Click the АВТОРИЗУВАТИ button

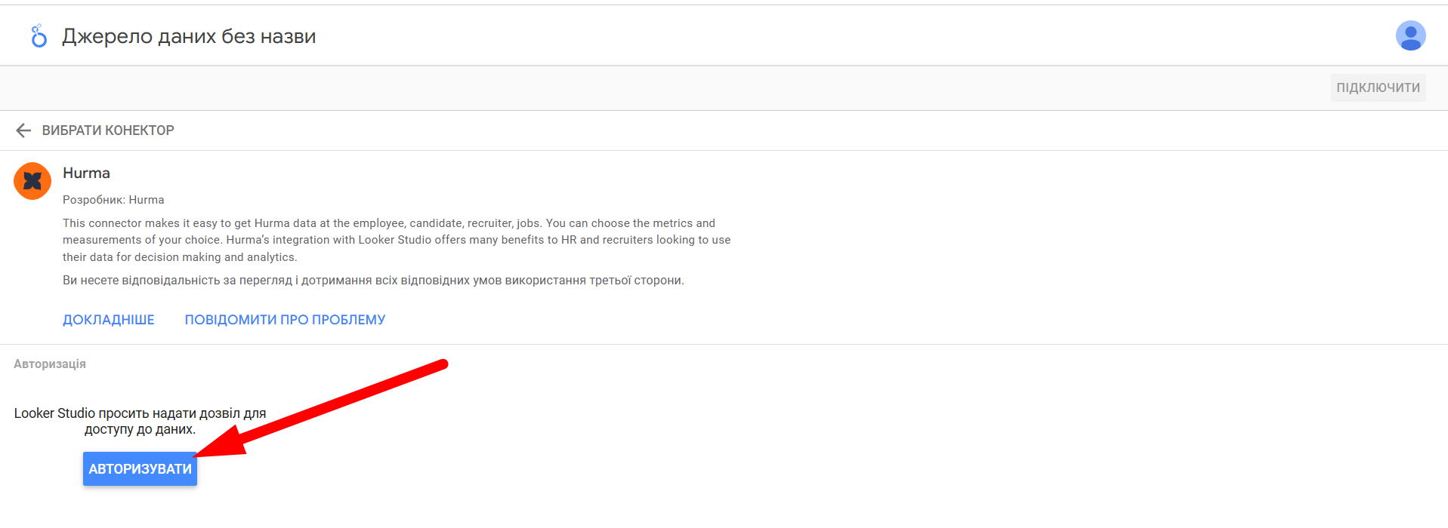click(140, 468)
